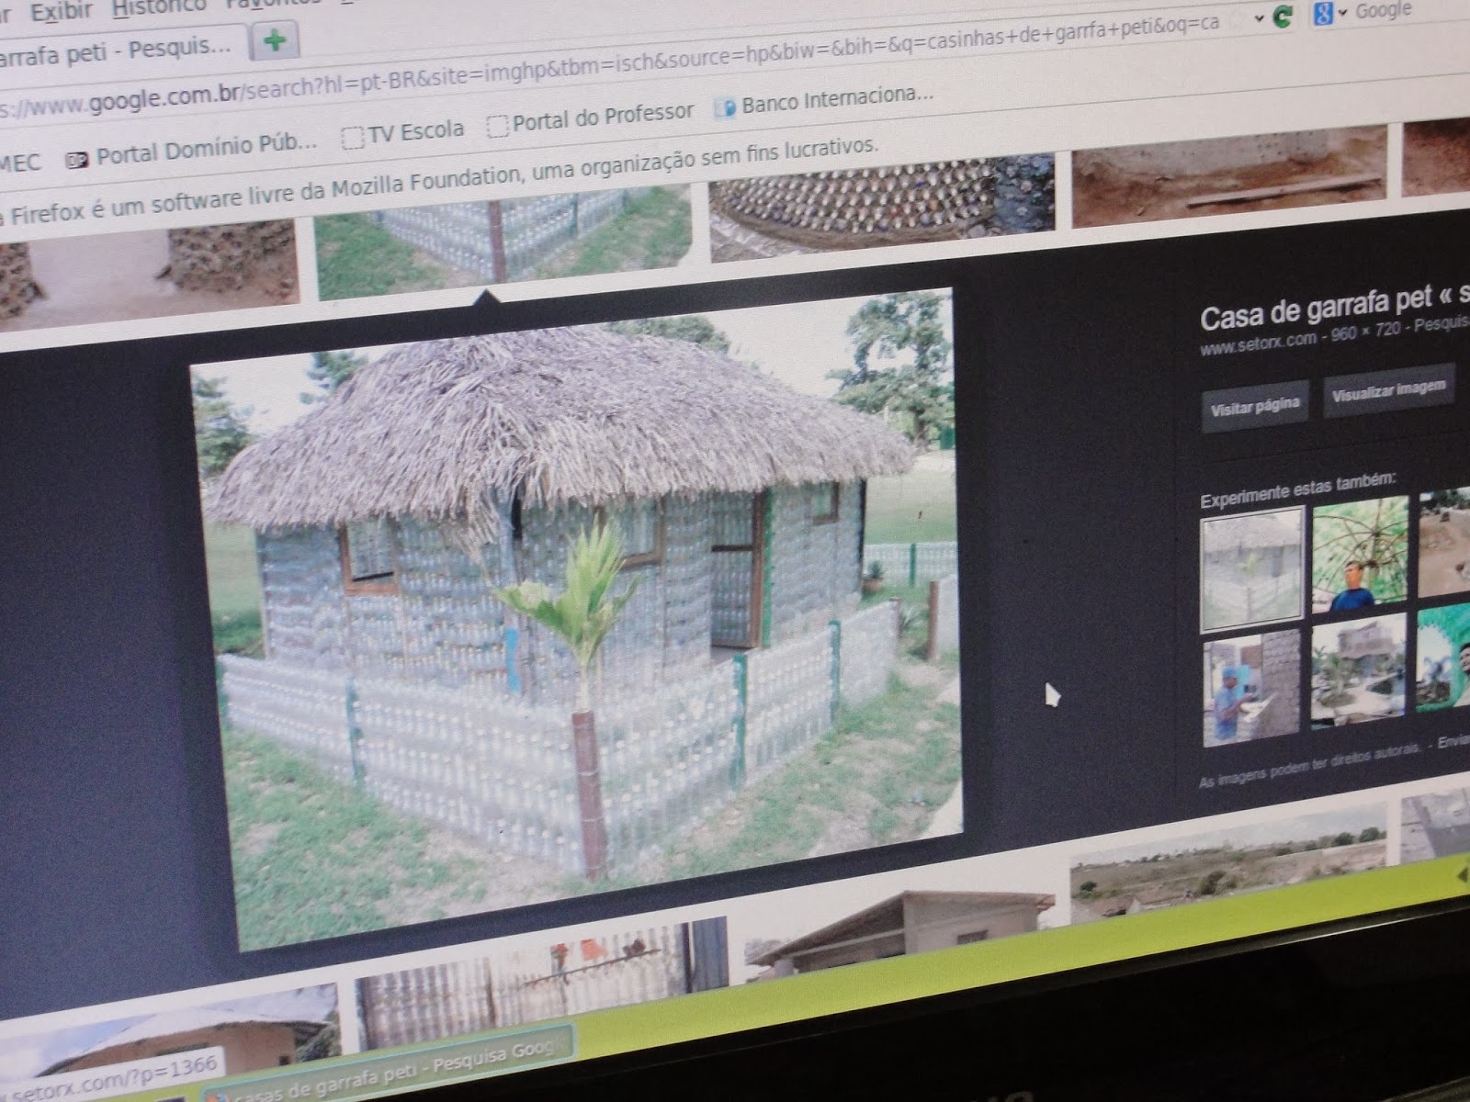Screen dimensions: 1470x1102
Task: Click the setorx.com/?p=1366 status bar text
Action: pyautogui.click(x=108, y=1076)
